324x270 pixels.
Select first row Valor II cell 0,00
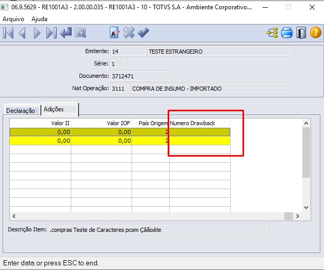(40, 132)
